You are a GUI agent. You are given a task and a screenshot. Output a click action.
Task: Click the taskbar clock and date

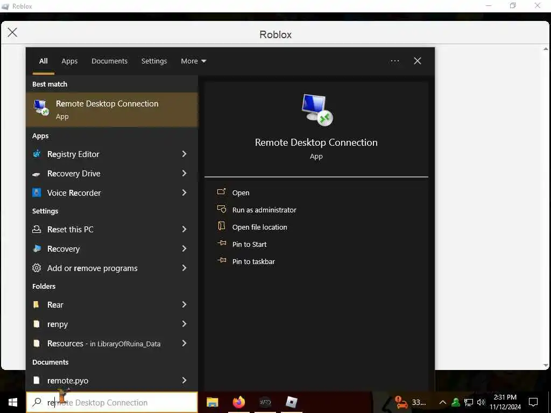coord(505,402)
